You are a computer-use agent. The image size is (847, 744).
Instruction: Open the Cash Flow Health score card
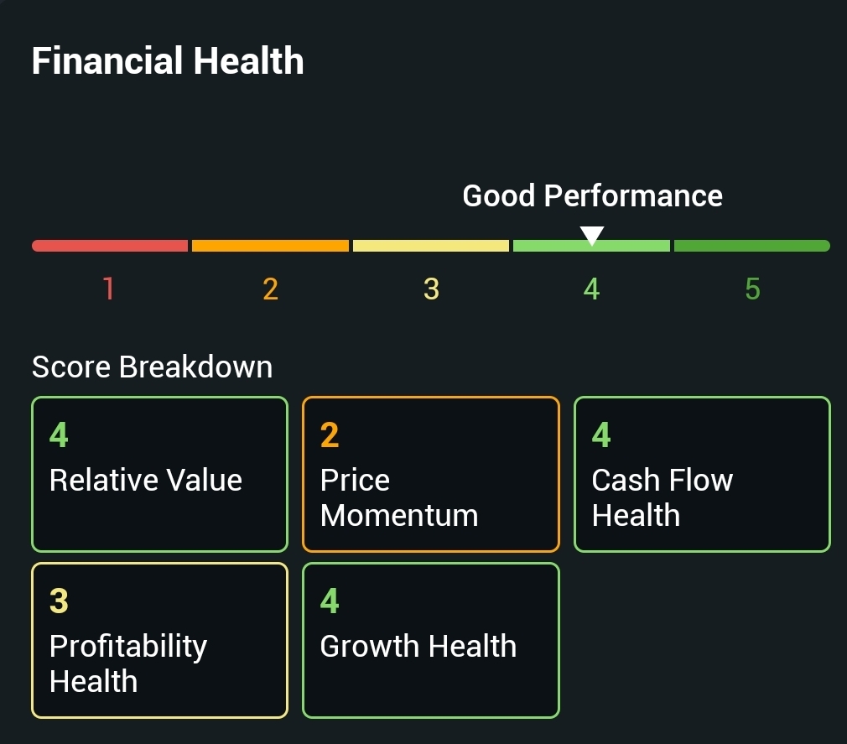pyautogui.click(x=702, y=474)
